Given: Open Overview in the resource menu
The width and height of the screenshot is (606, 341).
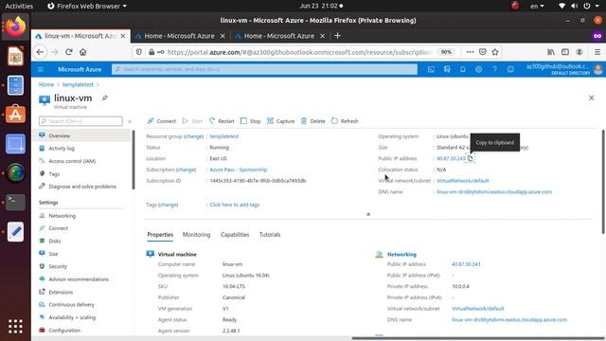Looking at the screenshot, I should pyautogui.click(x=81, y=135).
